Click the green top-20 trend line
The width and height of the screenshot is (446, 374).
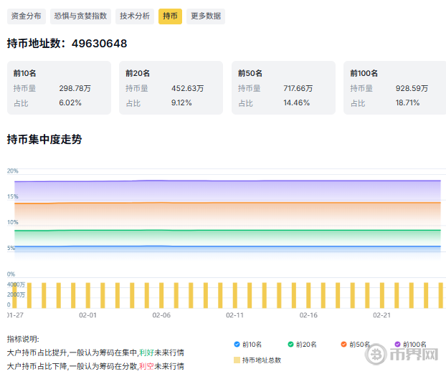(x=227, y=230)
